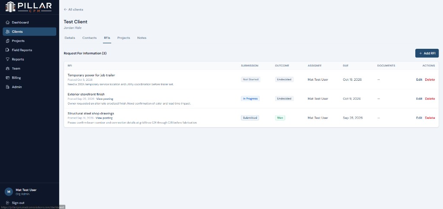The image size is (443, 209).
Task: Open the Billing page
Action: point(29,78)
